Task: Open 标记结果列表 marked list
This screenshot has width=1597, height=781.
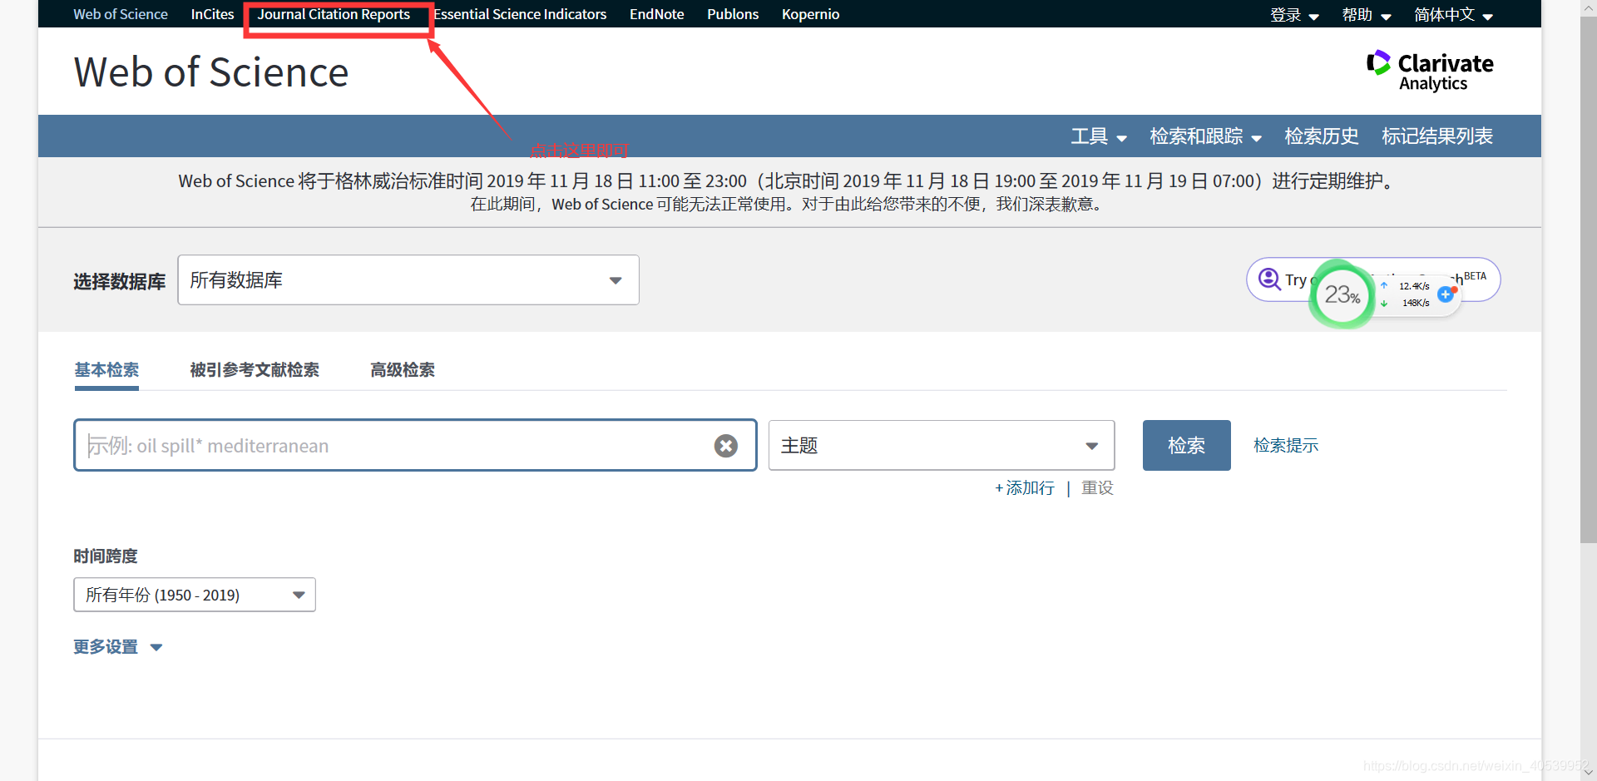Action: [x=1436, y=136]
